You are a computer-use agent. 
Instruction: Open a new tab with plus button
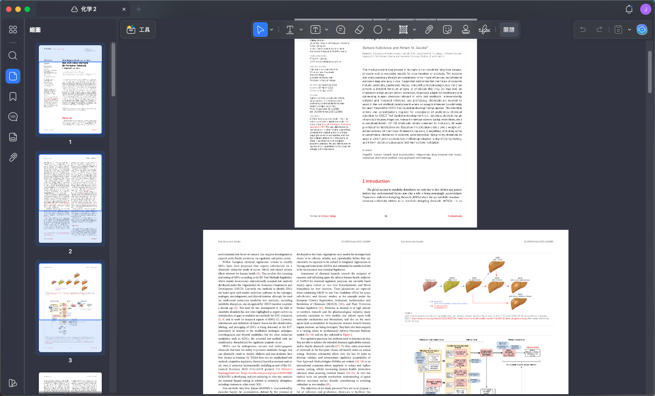tap(139, 9)
